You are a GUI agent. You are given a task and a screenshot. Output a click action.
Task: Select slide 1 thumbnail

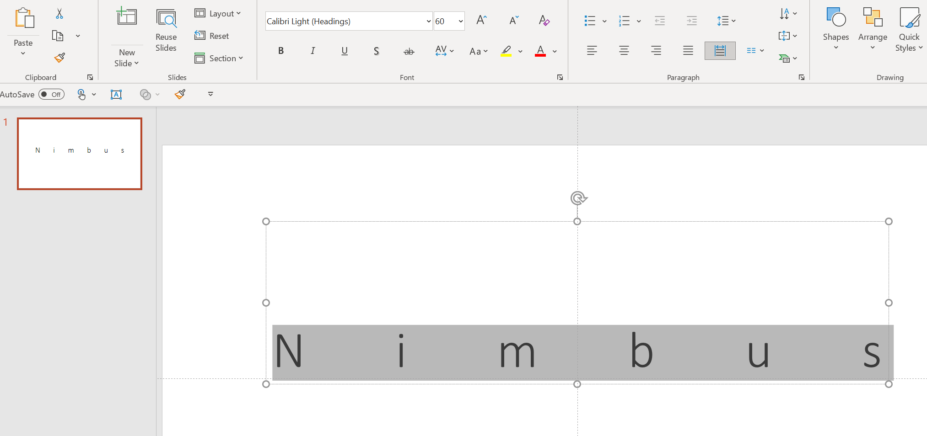click(x=80, y=154)
